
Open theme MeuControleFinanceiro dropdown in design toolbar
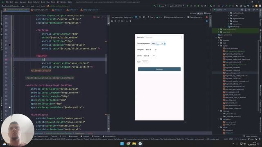coord(174,17)
